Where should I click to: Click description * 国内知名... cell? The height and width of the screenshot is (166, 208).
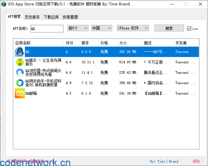(156, 83)
